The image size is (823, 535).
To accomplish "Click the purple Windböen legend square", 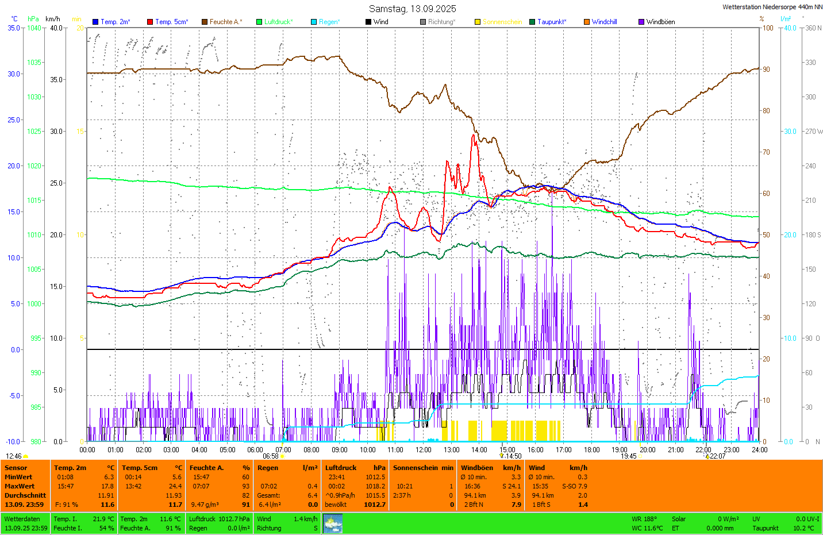I will tap(641, 22).
